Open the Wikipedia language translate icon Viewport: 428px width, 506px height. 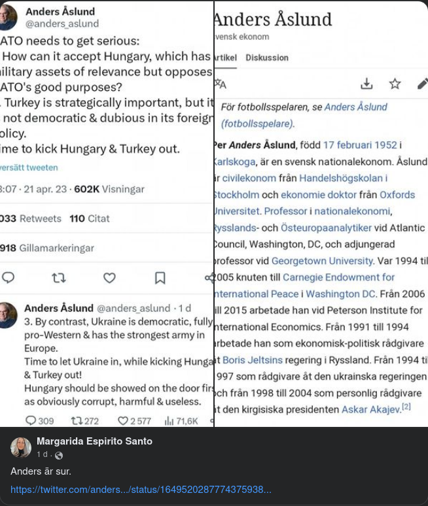(x=220, y=84)
